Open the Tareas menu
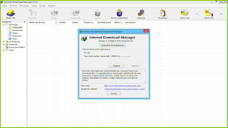The image size is (228, 128). click(x=4, y=6)
